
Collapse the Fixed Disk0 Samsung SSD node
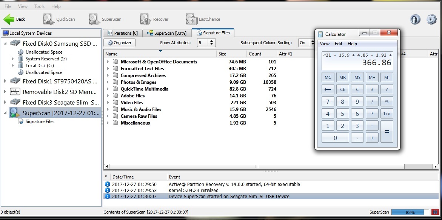point(5,43)
